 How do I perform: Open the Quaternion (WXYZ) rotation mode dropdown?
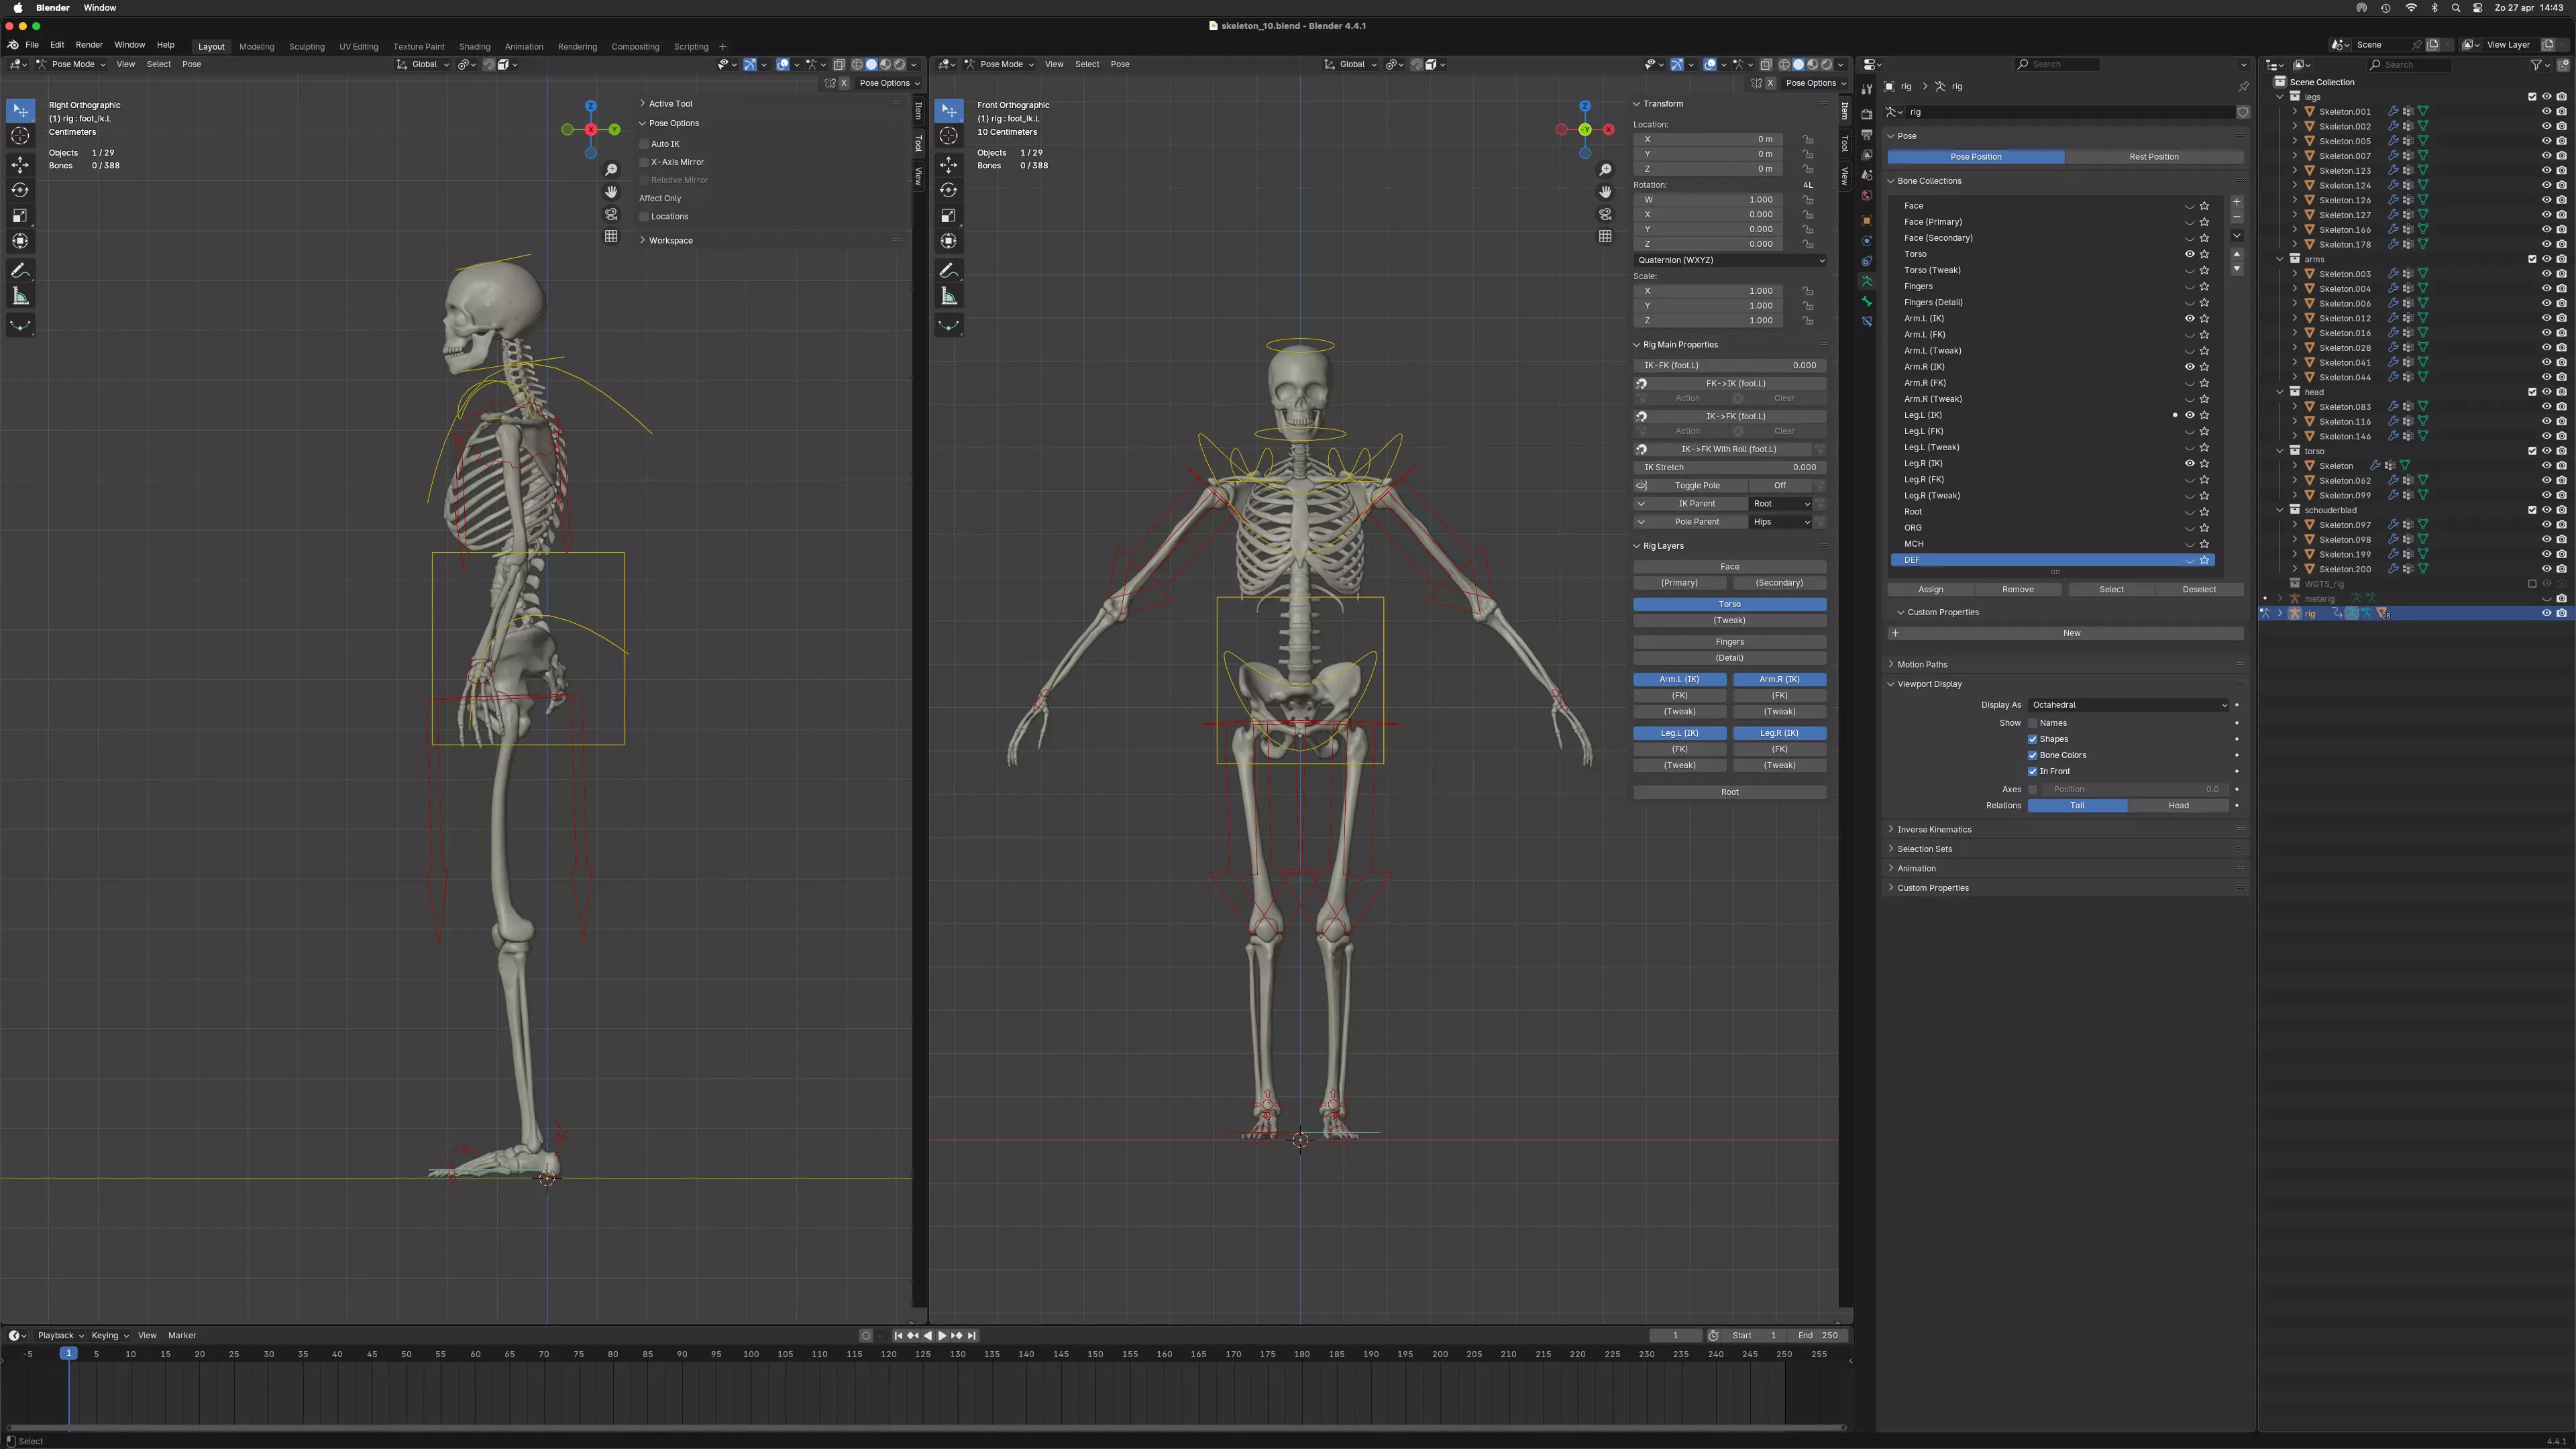1730,260
